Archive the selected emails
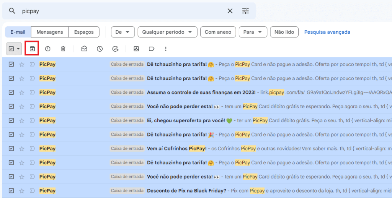The image size is (392, 198). pos(32,49)
